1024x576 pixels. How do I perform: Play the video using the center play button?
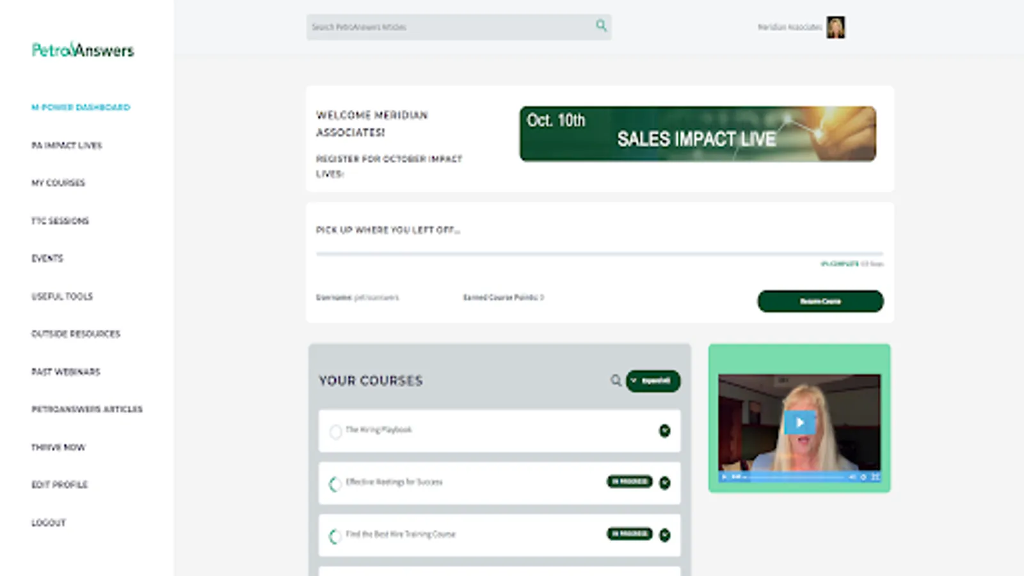[x=799, y=422]
